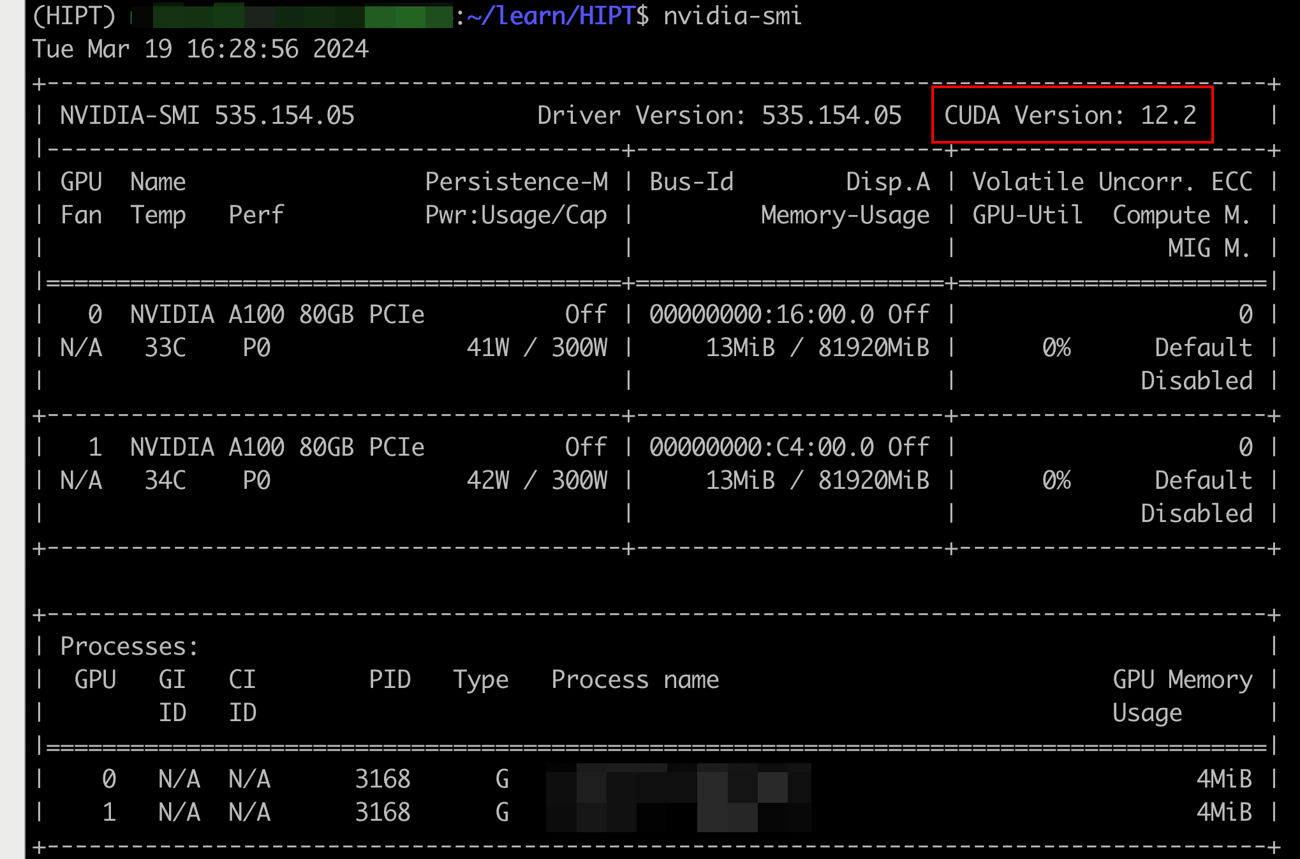1300x859 pixels.
Task: Click Disp.A column header
Action: tap(888, 182)
